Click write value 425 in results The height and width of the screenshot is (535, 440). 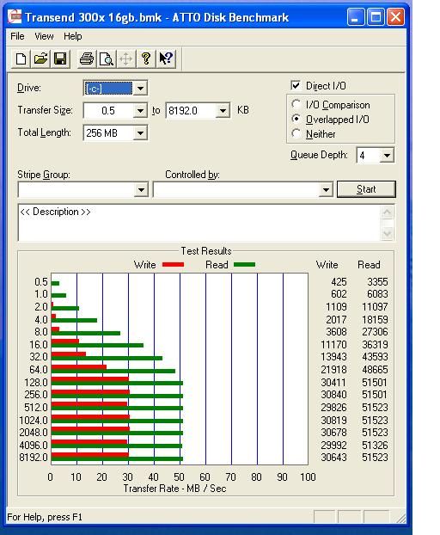(339, 282)
